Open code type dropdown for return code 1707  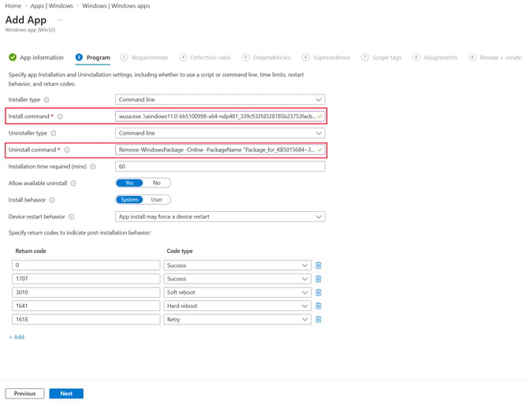[x=237, y=279]
